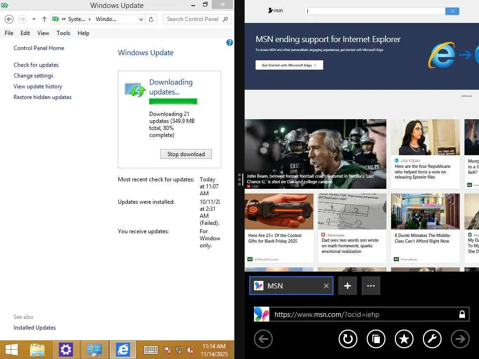Expand the address bar path dropdown
The height and width of the screenshot is (359, 479).
(141, 19)
